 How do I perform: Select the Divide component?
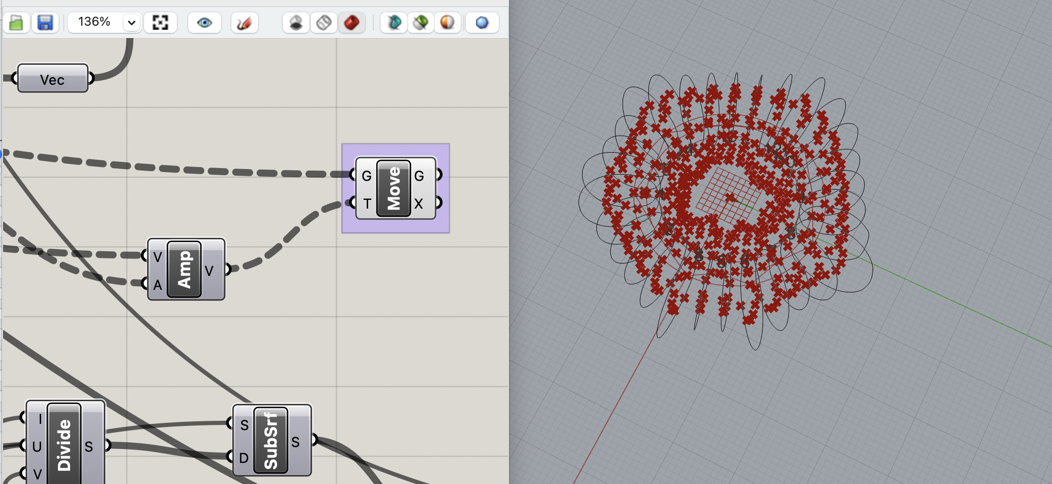click(x=64, y=443)
